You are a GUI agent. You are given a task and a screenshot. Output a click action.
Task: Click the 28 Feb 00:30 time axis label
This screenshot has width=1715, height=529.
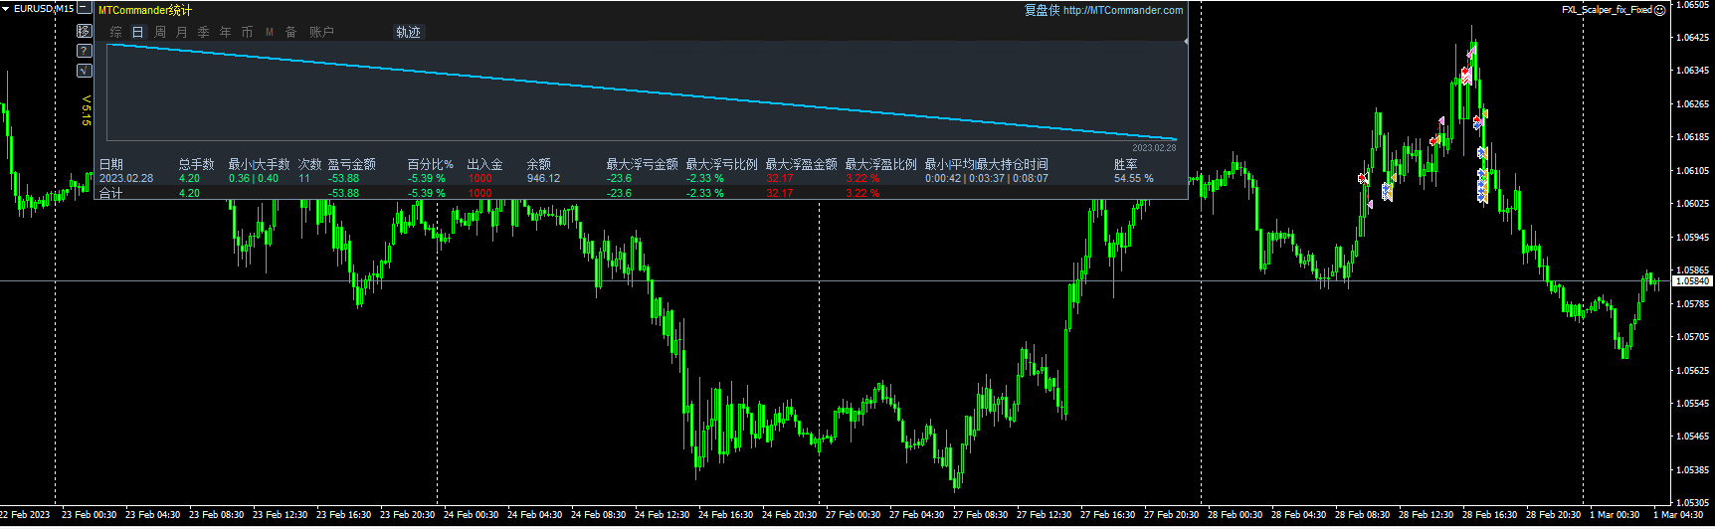(x=1235, y=515)
